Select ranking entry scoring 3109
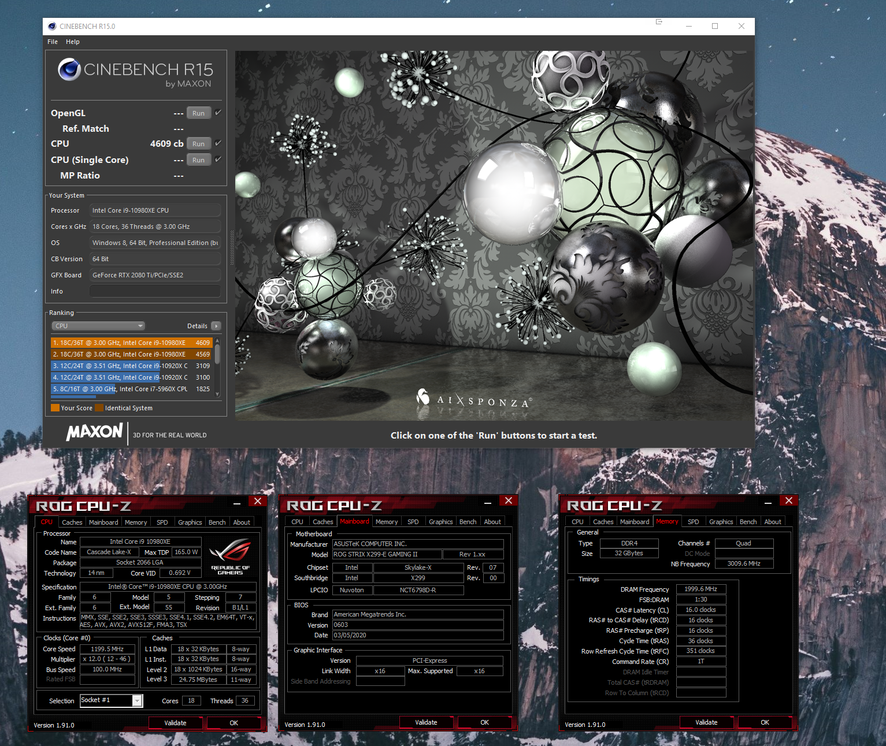Image resolution: width=886 pixels, height=746 pixels. (132, 366)
